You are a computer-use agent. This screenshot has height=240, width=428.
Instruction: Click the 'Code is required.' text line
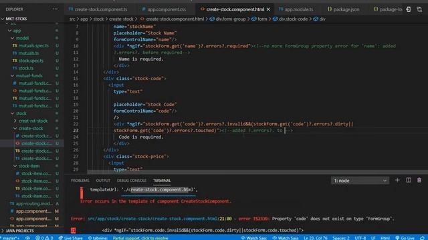141,137
